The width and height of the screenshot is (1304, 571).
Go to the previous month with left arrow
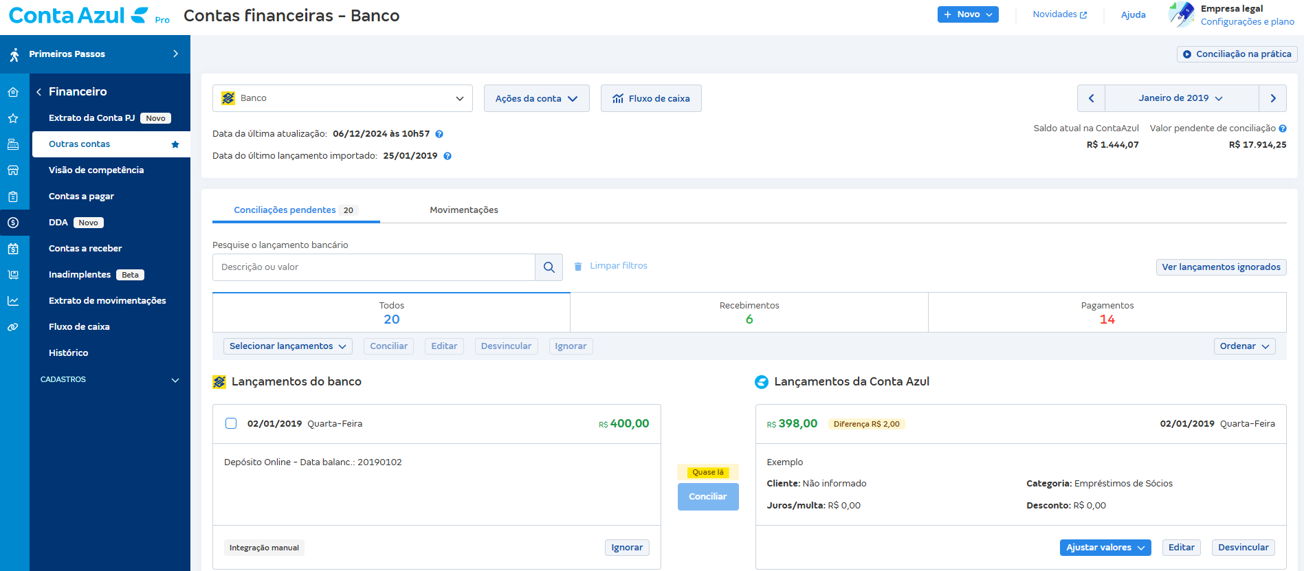(1091, 98)
